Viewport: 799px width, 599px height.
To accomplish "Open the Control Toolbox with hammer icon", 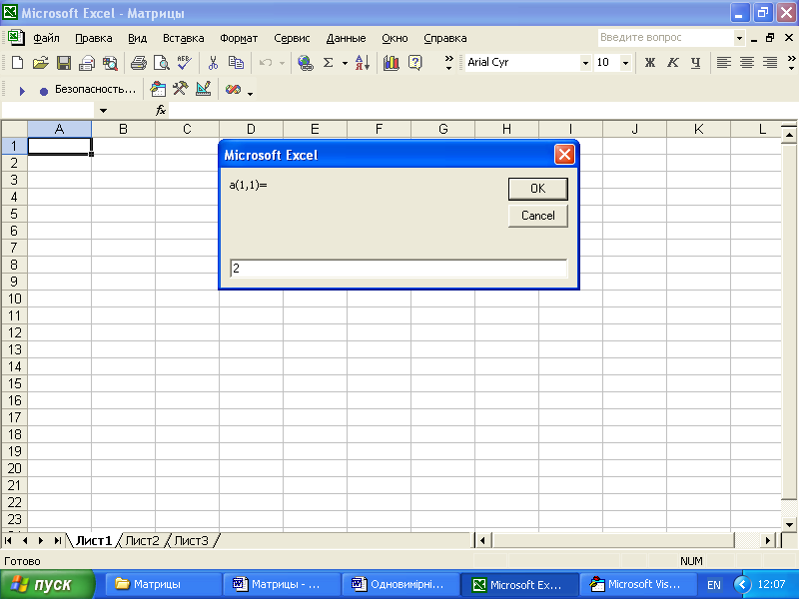I will [181, 89].
